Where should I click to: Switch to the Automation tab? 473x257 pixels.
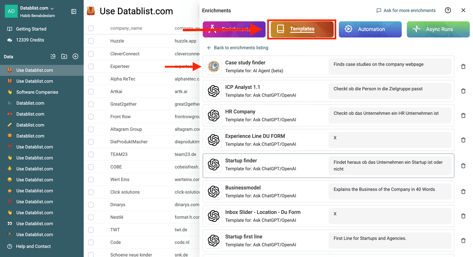coord(370,29)
